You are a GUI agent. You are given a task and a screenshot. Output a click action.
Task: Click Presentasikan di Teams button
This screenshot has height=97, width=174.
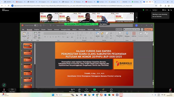tap(132, 30)
